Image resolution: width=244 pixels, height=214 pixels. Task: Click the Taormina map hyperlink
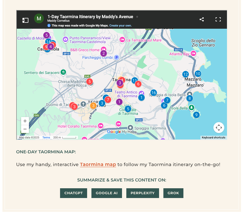[x=98, y=164]
